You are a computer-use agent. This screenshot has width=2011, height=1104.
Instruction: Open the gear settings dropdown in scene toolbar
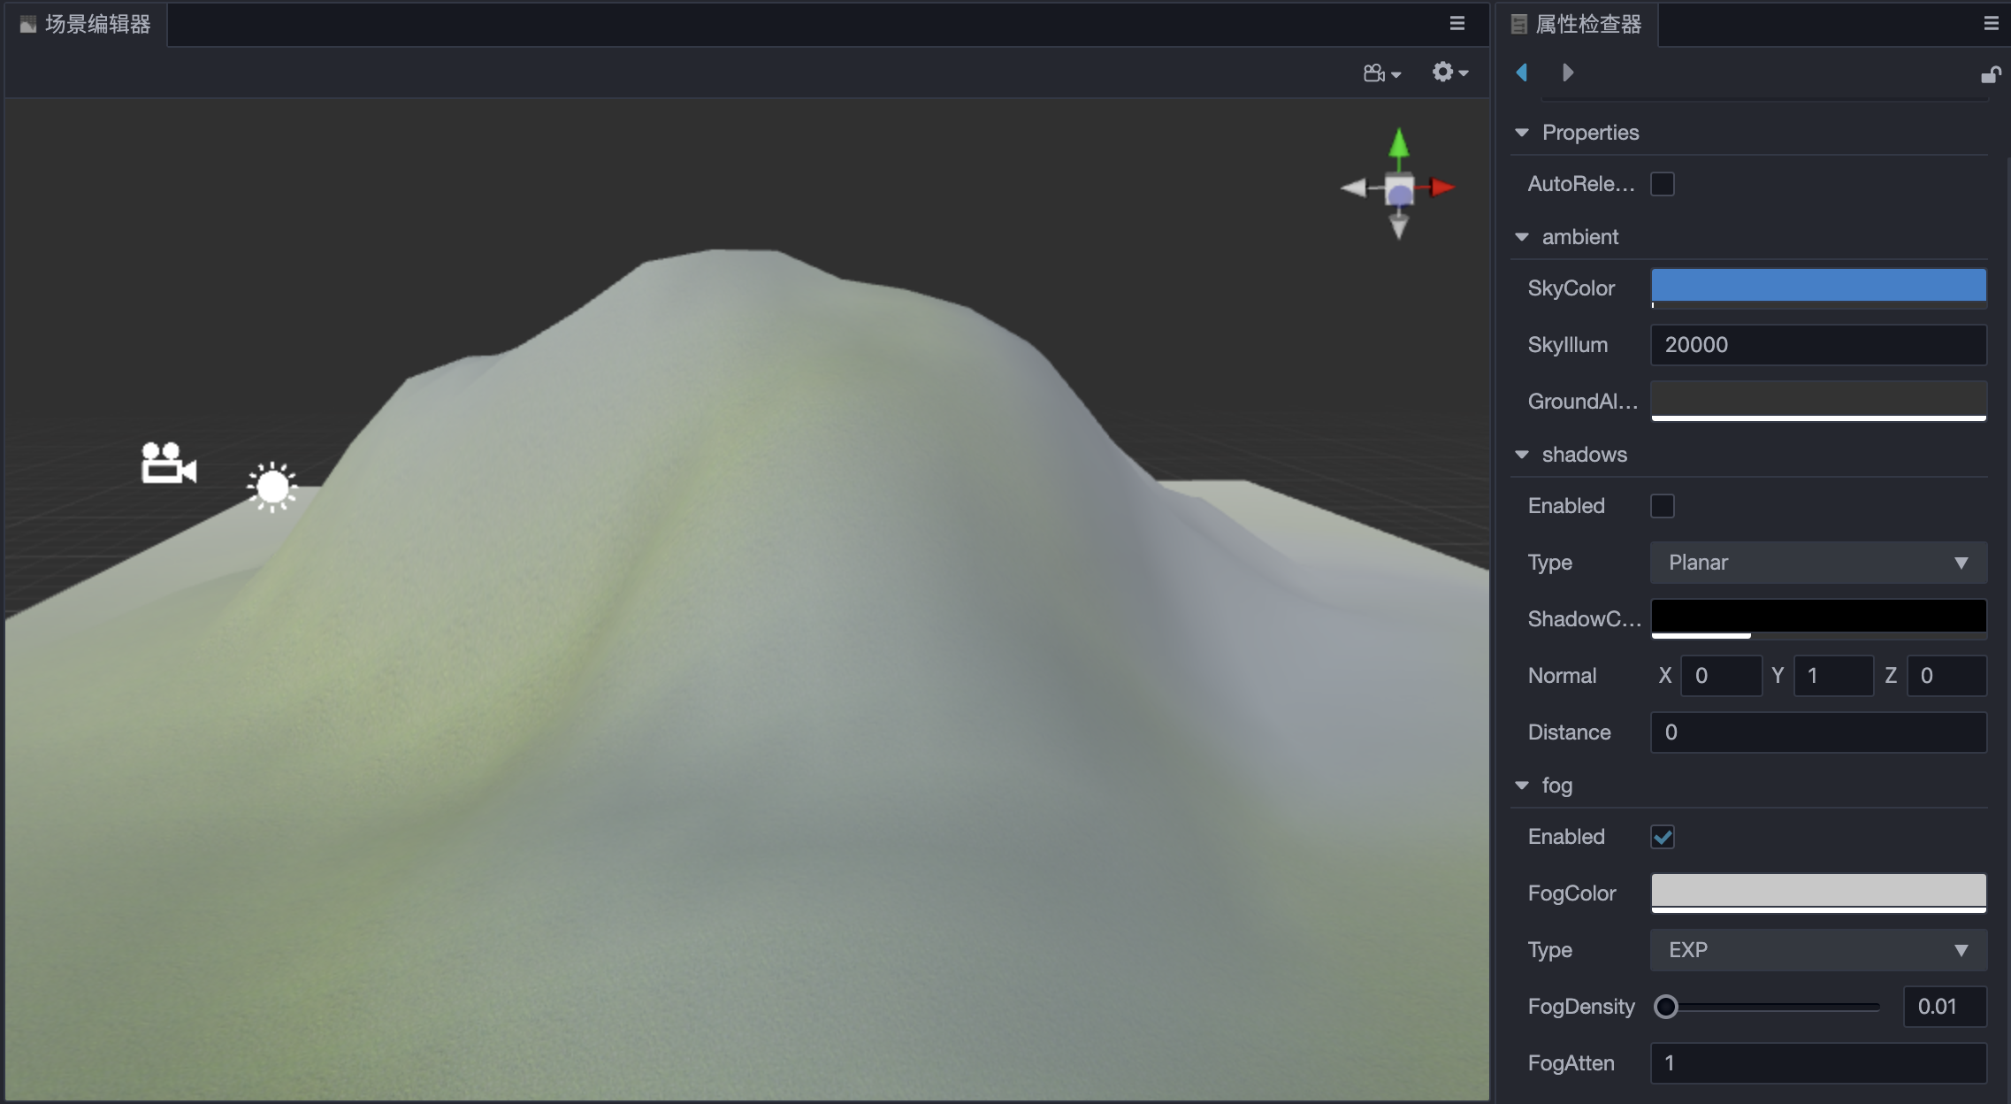tap(1450, 73)
